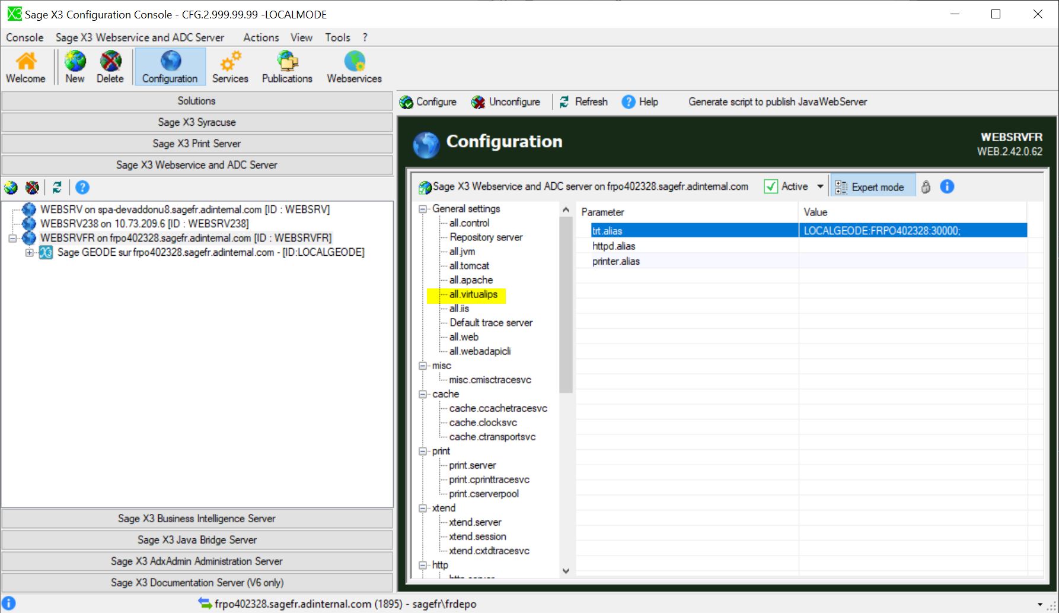This screenshot has width=1059, height=613.
Task: Collapse the General settings node
Action: pyautogui.click(x=423, y=209)
